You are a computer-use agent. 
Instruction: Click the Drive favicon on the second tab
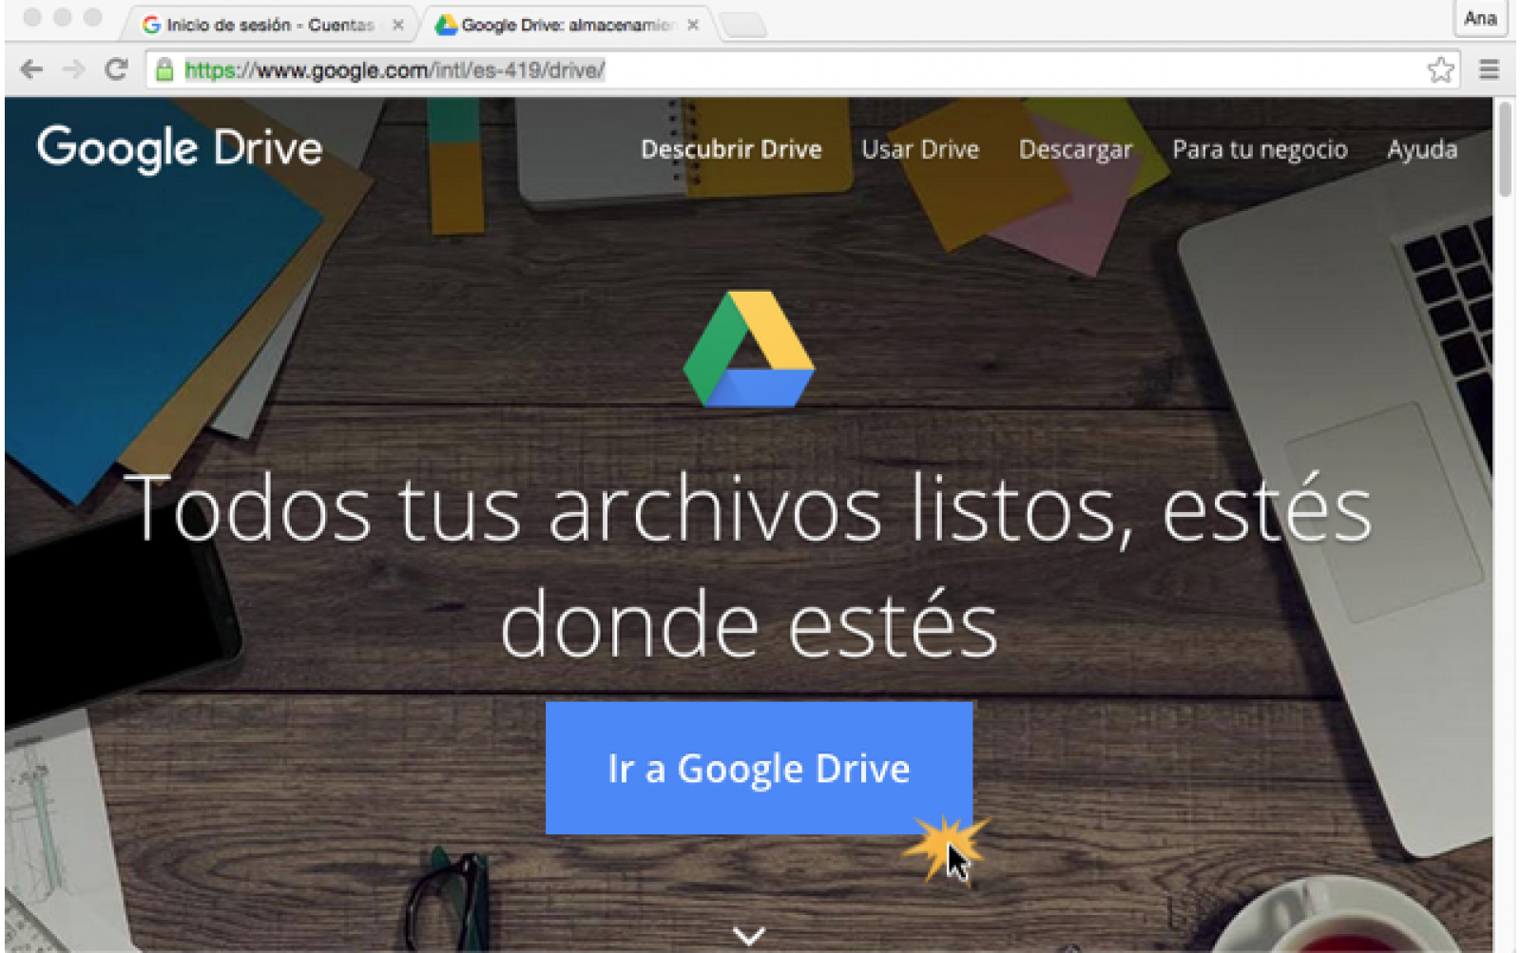pos(446,25)
